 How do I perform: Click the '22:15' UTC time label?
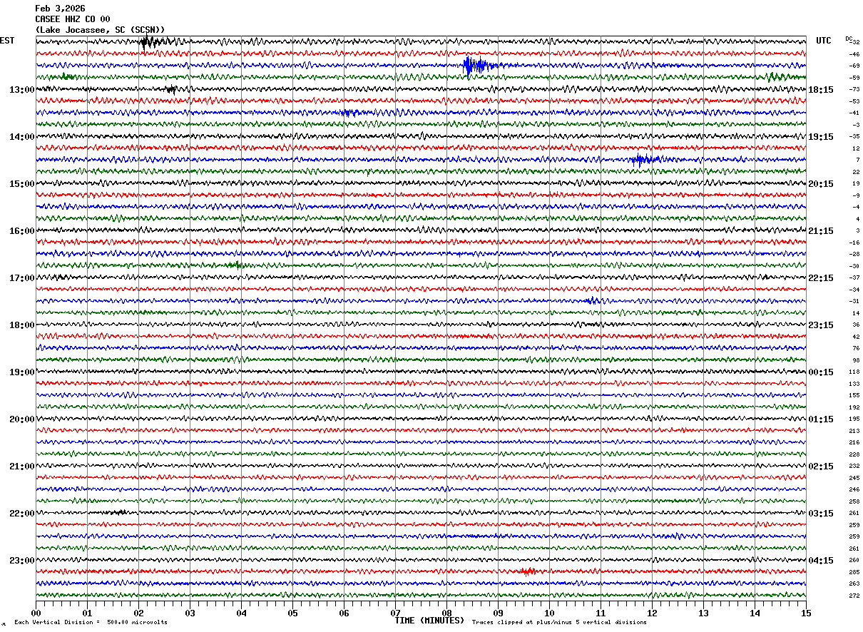(821, 278)
